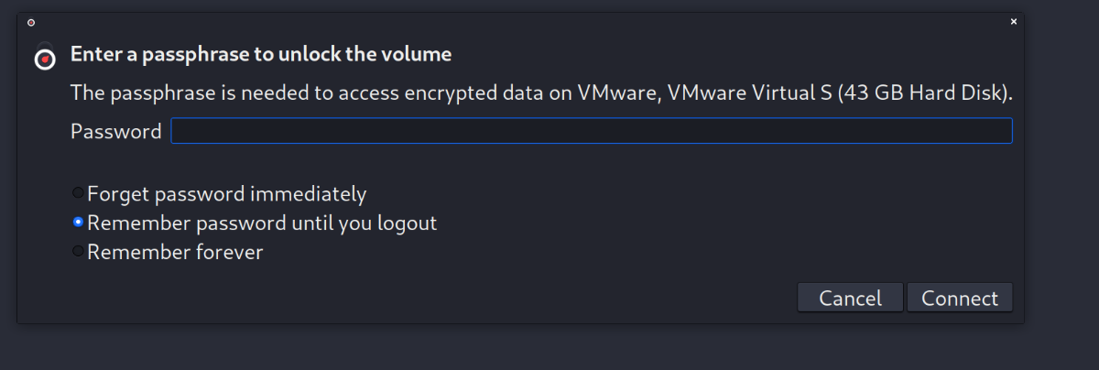
Task: Choose the Remember forever radio option
Action: pos(79,252)
